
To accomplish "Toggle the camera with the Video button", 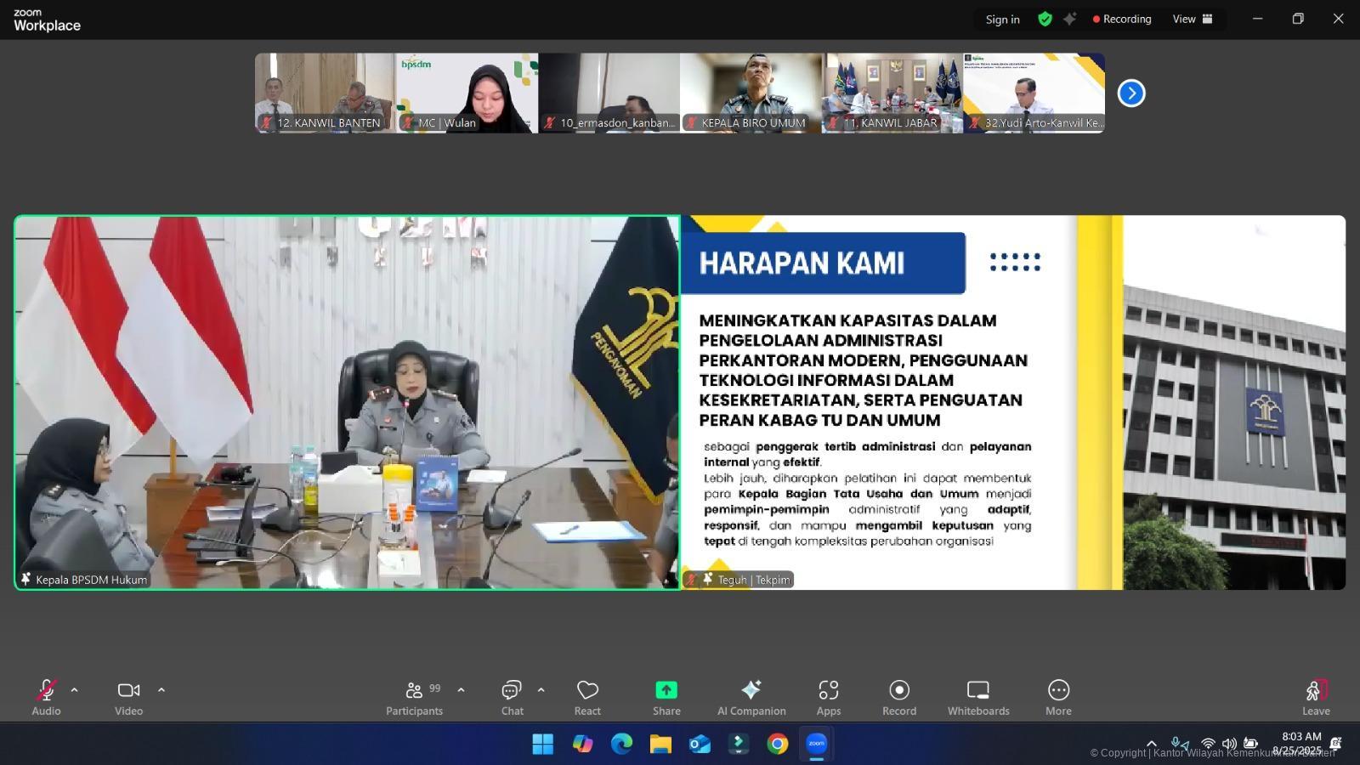I will click(129, 697).
